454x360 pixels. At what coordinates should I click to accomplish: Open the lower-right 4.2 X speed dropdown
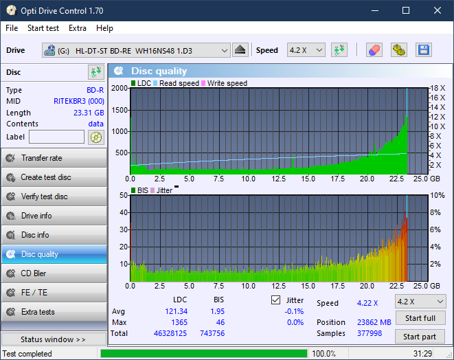pos(420,302)
